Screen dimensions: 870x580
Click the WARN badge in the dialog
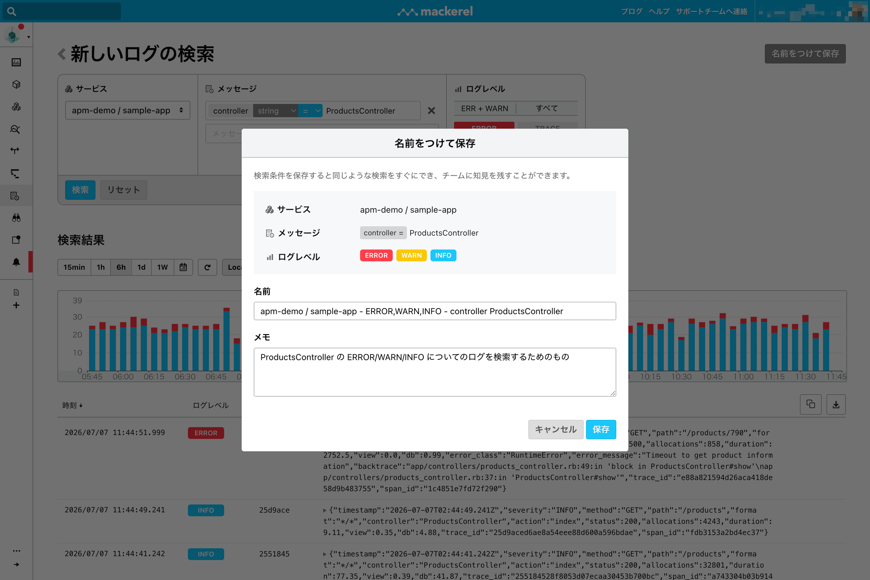pyautogui.click(x=412, y=255)
